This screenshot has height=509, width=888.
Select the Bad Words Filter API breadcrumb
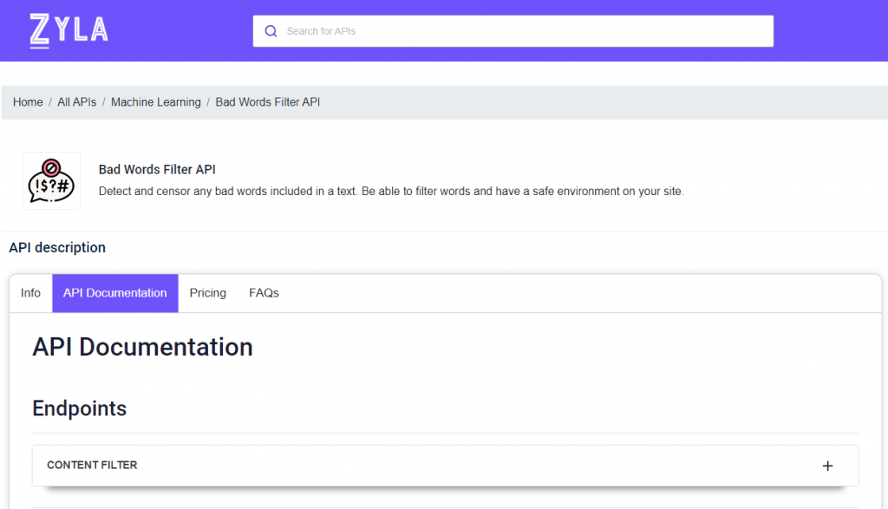267,102
